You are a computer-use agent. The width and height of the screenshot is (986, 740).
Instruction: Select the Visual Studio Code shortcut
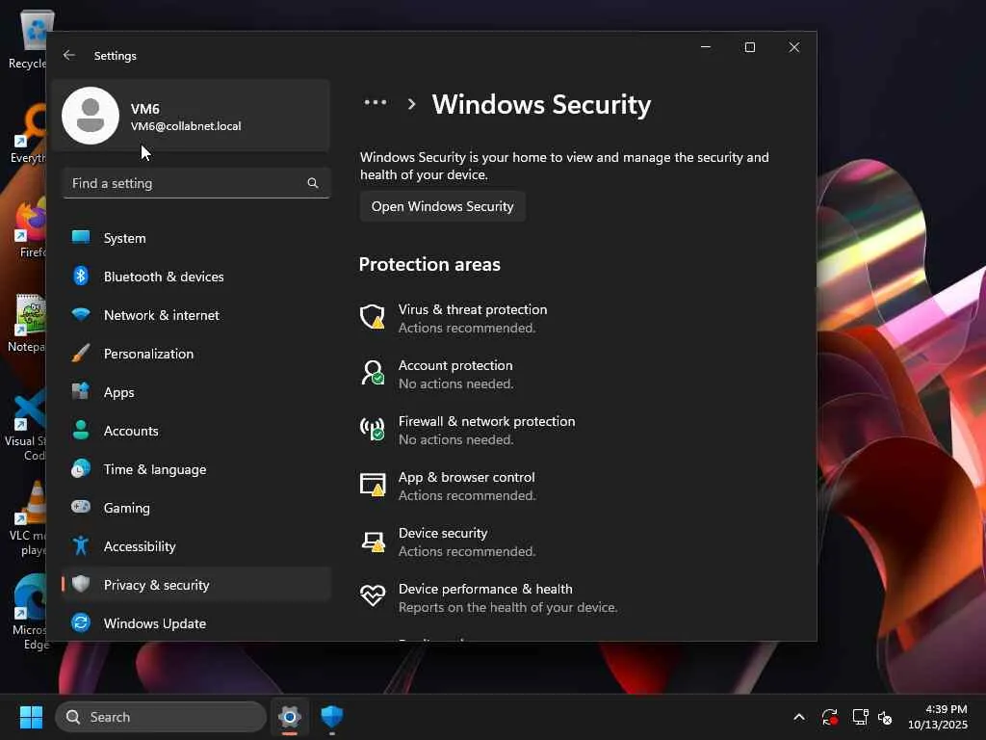26,425
